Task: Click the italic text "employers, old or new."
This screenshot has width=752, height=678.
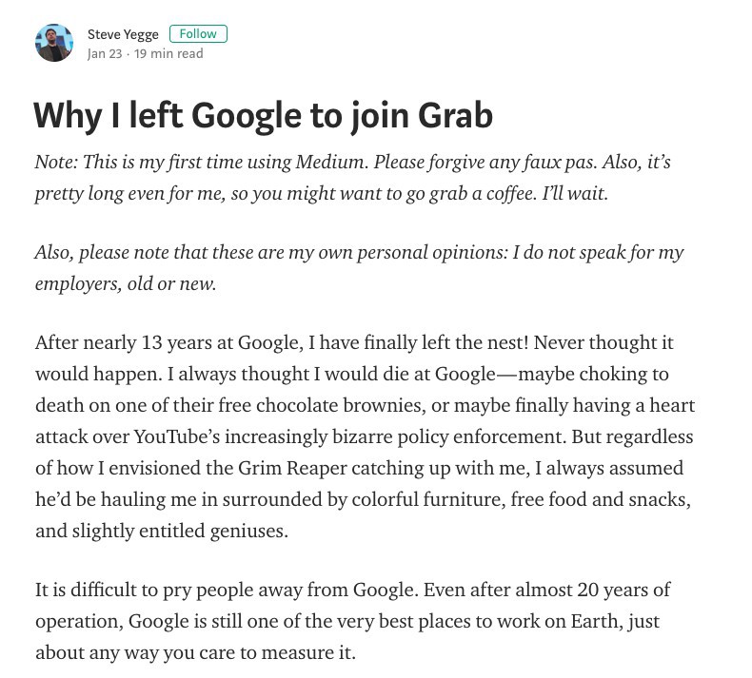Action: 126,283
